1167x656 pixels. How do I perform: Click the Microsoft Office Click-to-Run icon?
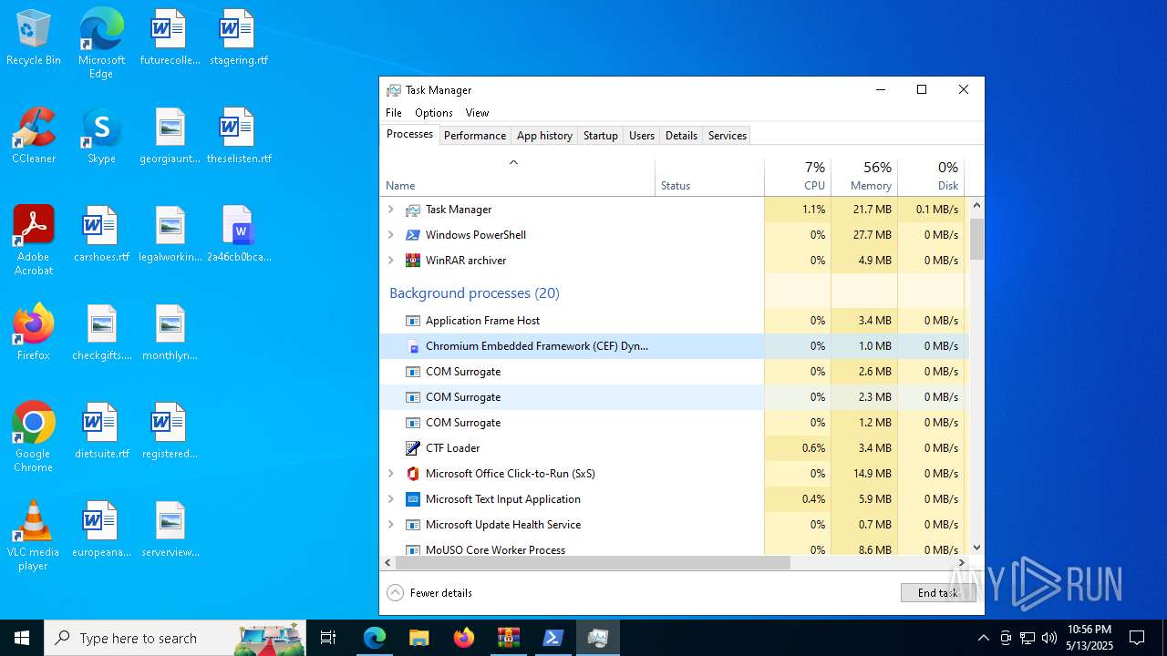click(x=413, y=474)
